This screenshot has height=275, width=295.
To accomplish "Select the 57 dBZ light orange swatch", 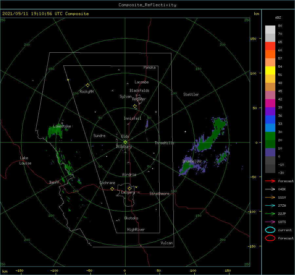I will coord(270,62).
